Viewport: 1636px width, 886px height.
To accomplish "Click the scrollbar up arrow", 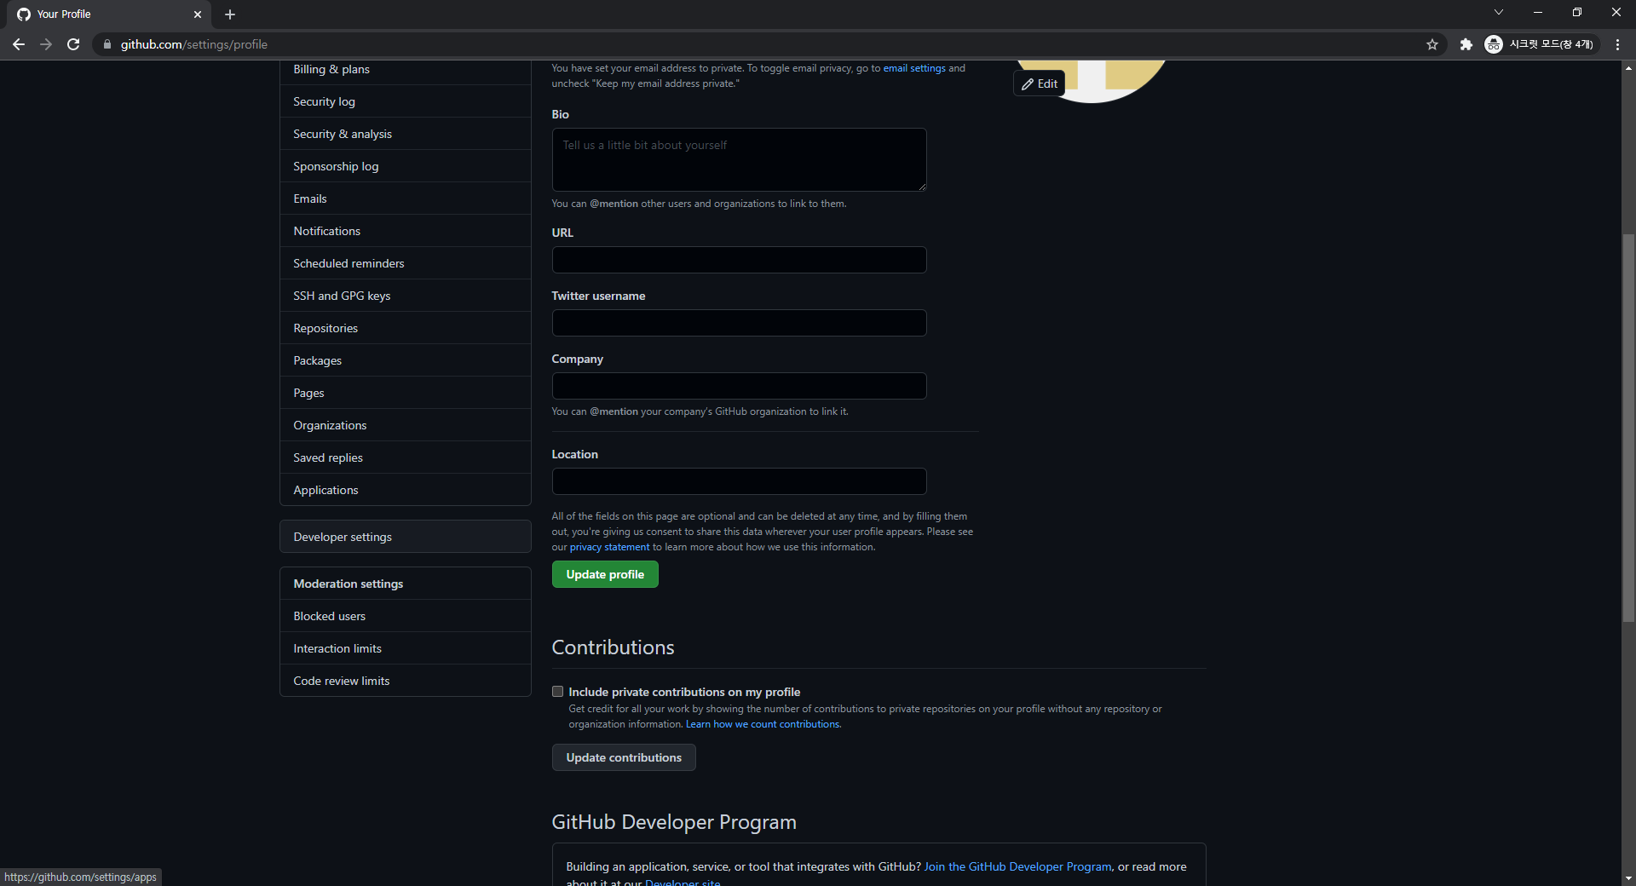I will pyautogui.click(x=1628, y=67).
